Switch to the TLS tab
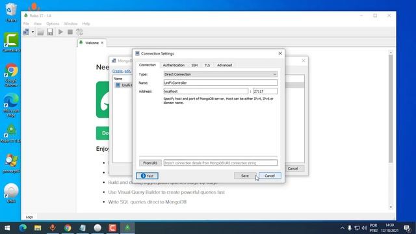416x234 pixels. tap(207, 65)
